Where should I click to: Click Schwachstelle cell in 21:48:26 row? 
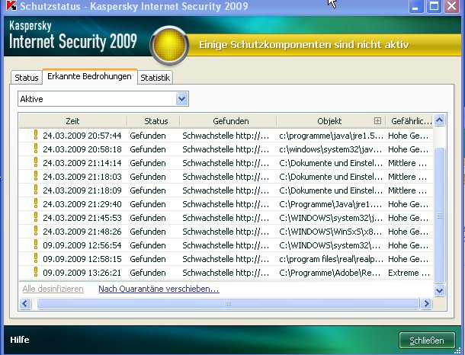226,232
